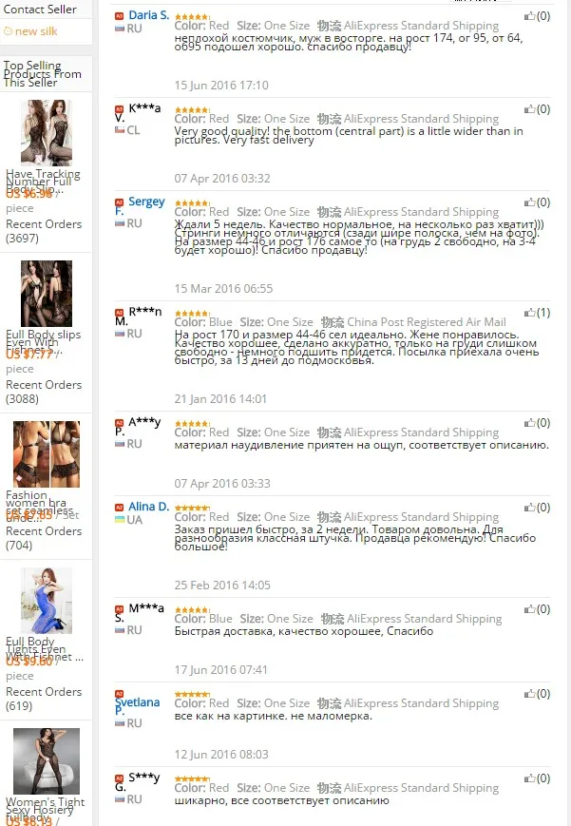Open Svetlana P. reviewer profile

coord(137,706)
